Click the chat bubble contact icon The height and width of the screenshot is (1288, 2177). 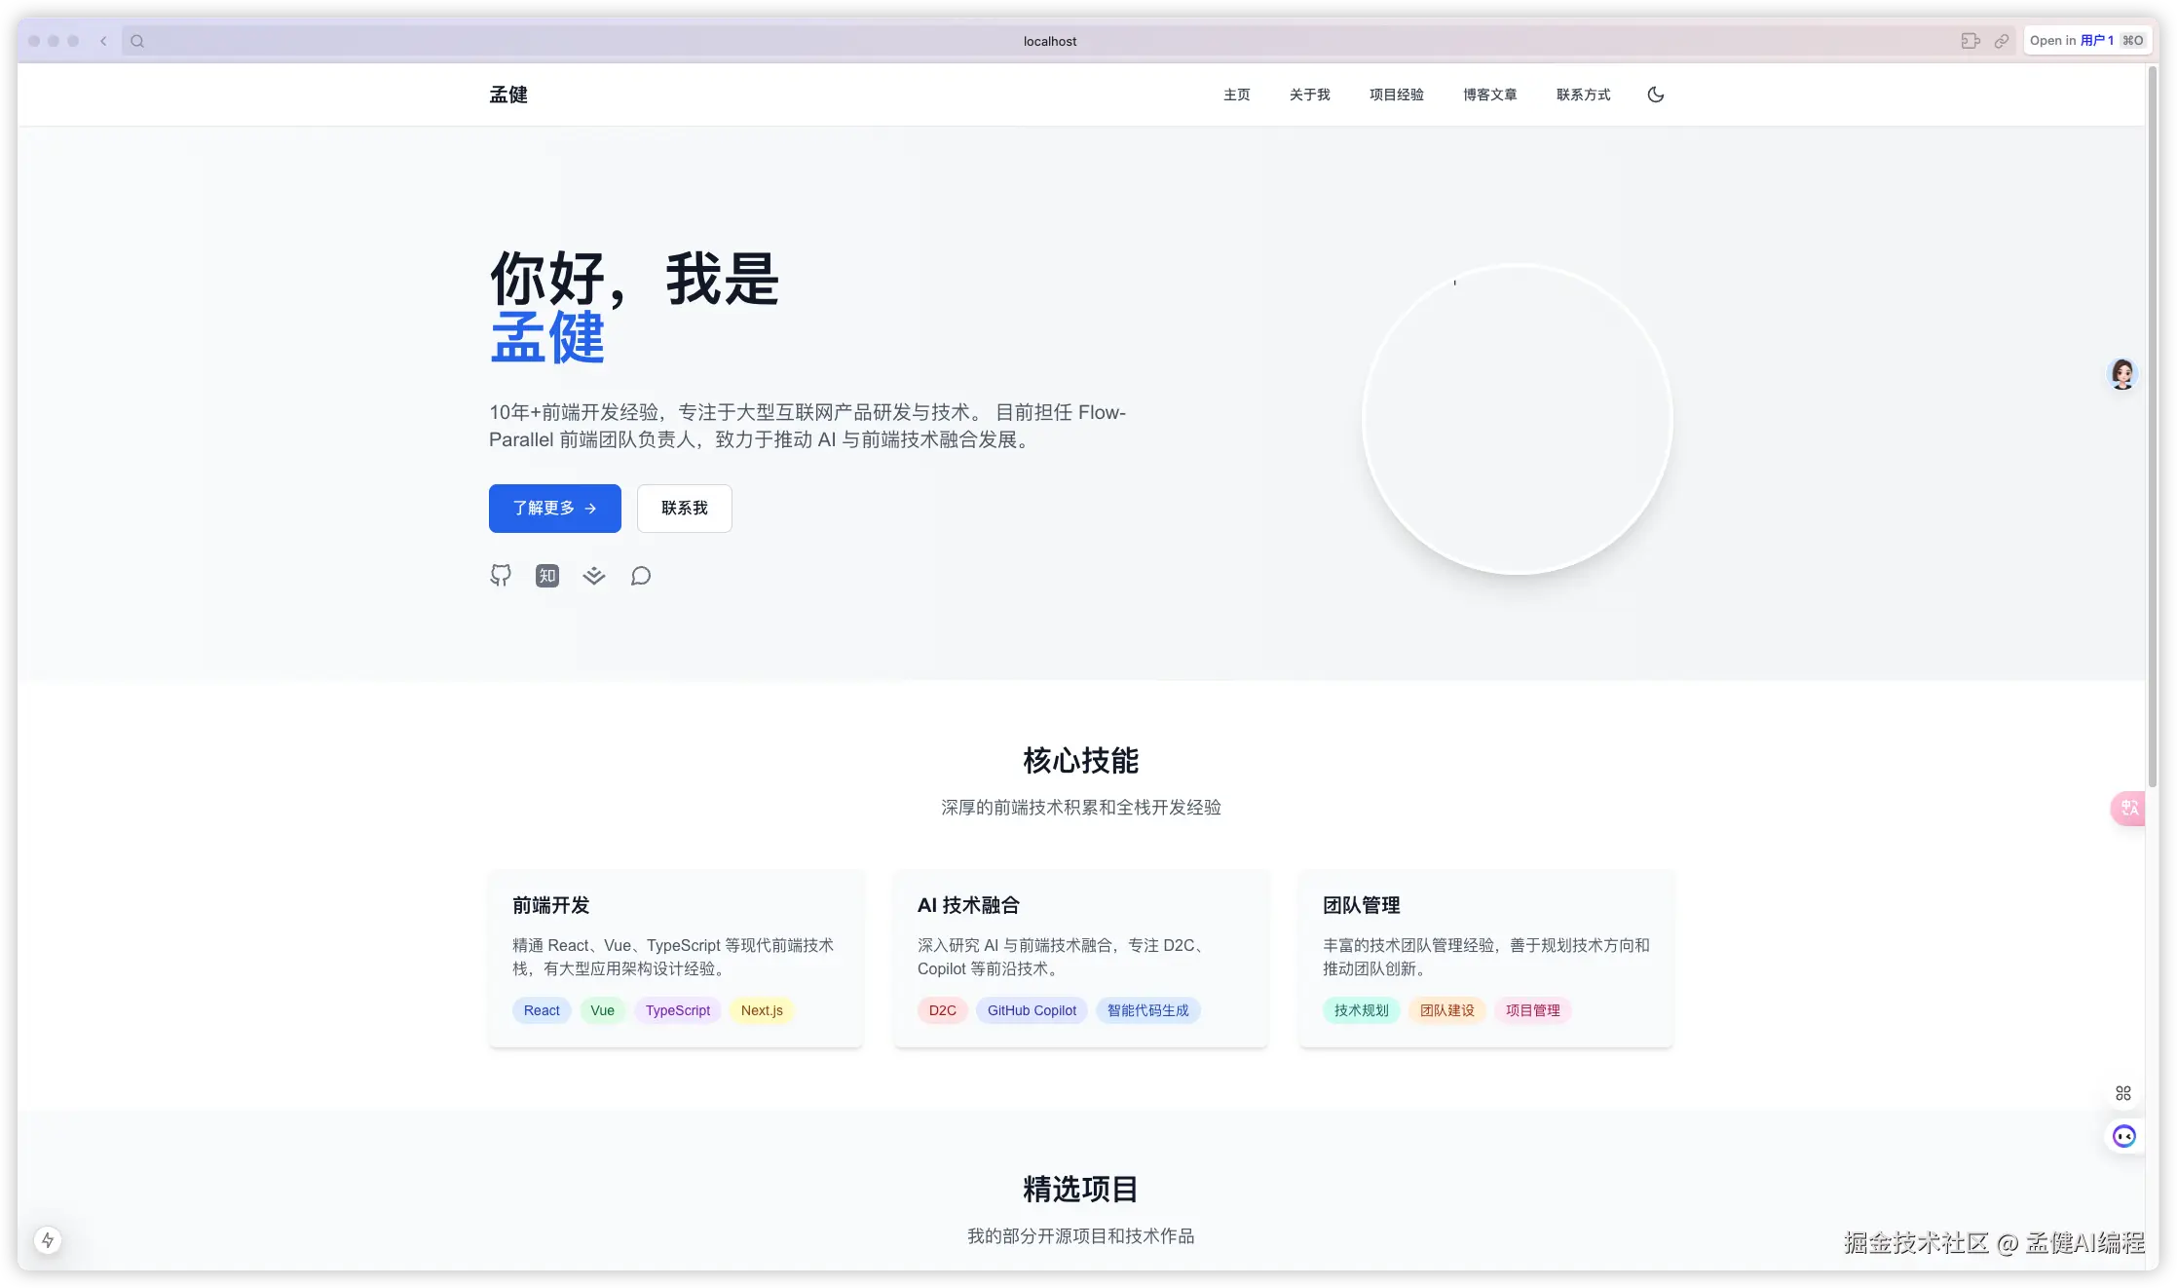point(640,576)
